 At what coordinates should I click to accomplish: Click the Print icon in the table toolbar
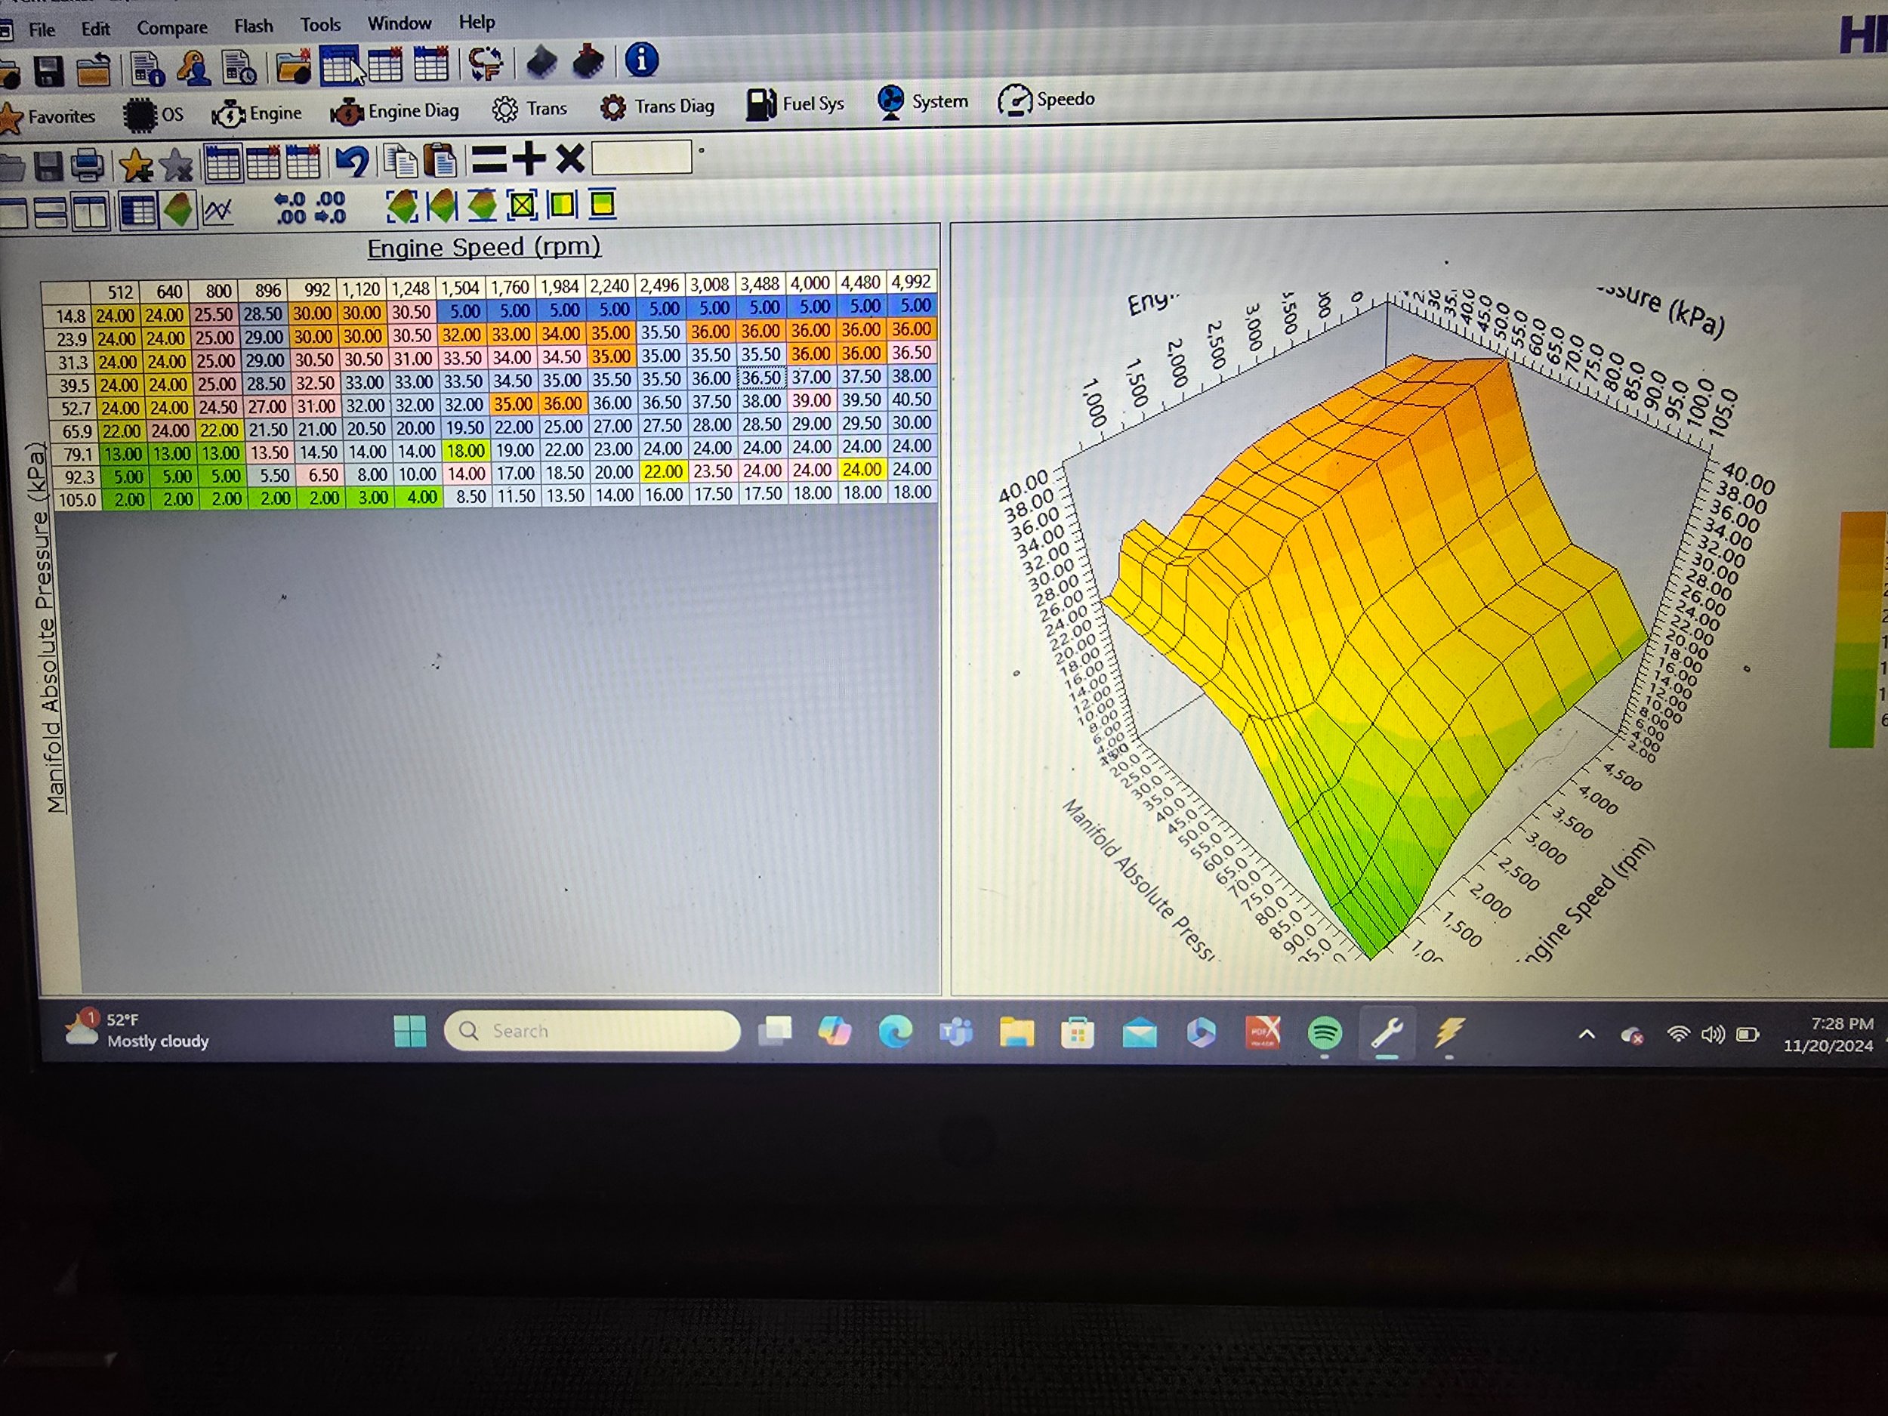coord(87,165)
